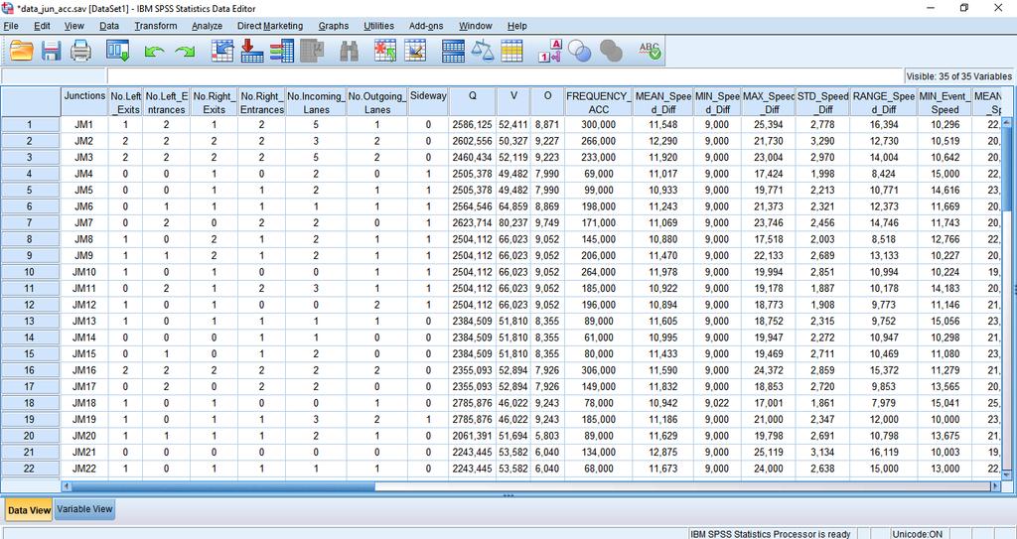Select the Q column header
Image resolution: width=1017 pixels, height=539 pixels.
[x=472, y=102]
